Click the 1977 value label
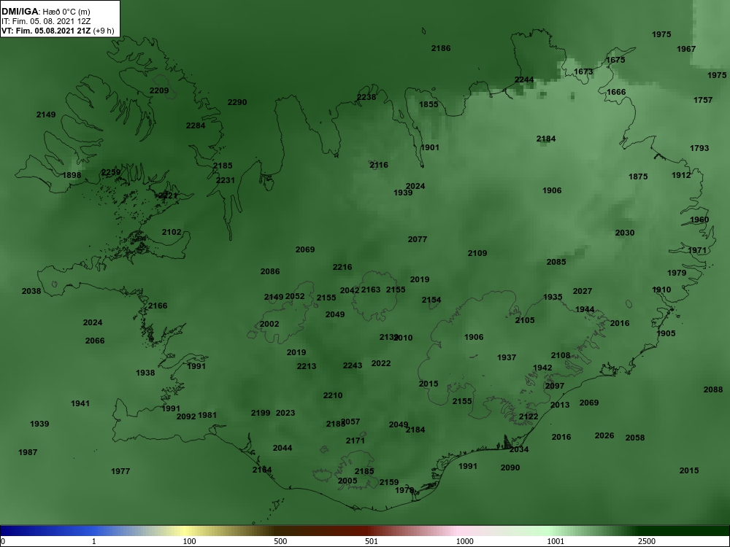Viewport: 730px width, 547px height. pos(120,472)
